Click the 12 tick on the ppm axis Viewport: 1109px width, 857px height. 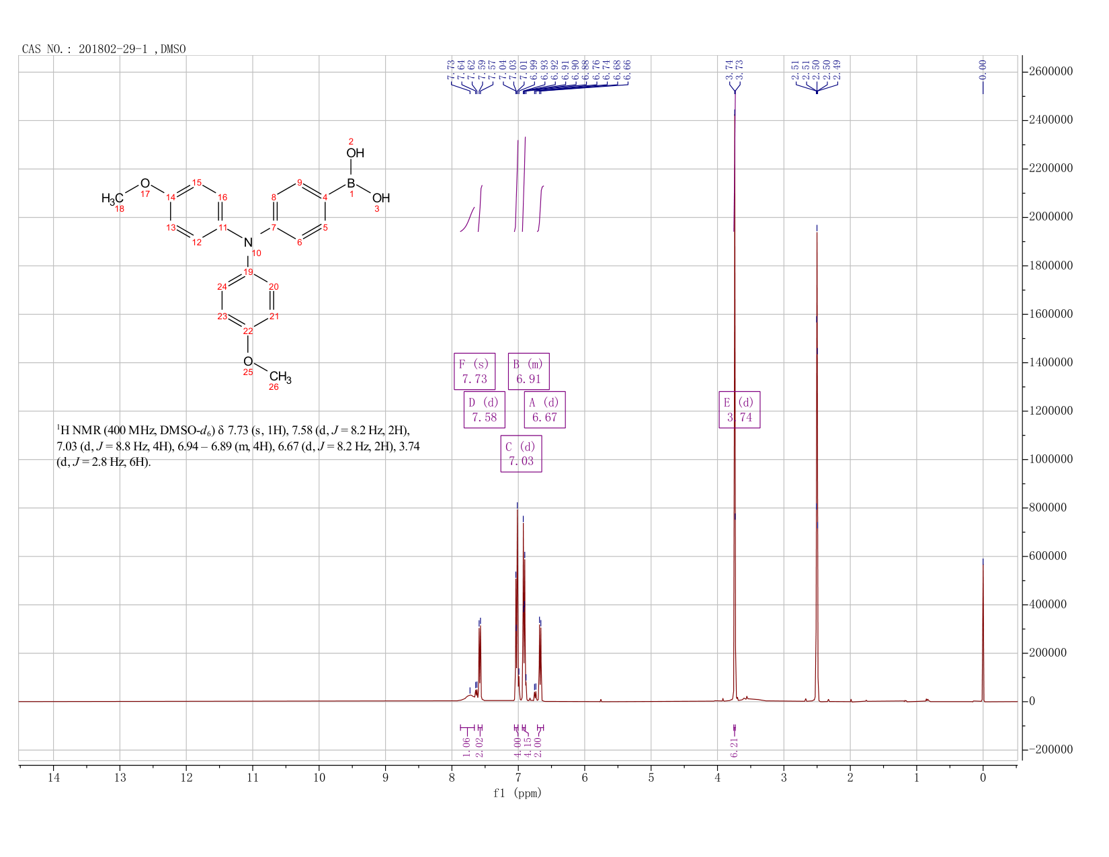[186, 778]
